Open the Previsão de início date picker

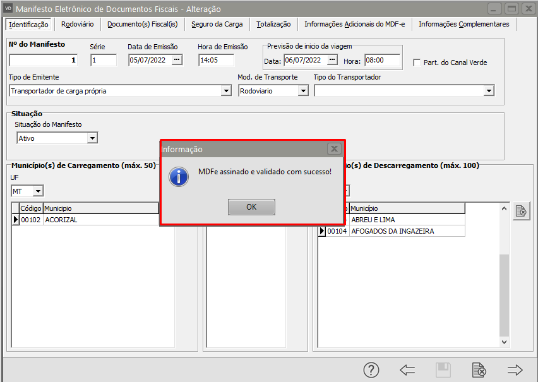[332, 60]
